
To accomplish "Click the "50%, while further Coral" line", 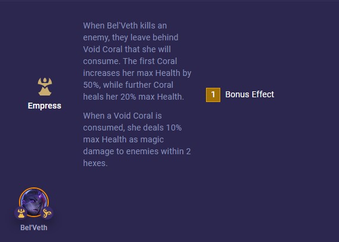I will (x=128, y=85).
